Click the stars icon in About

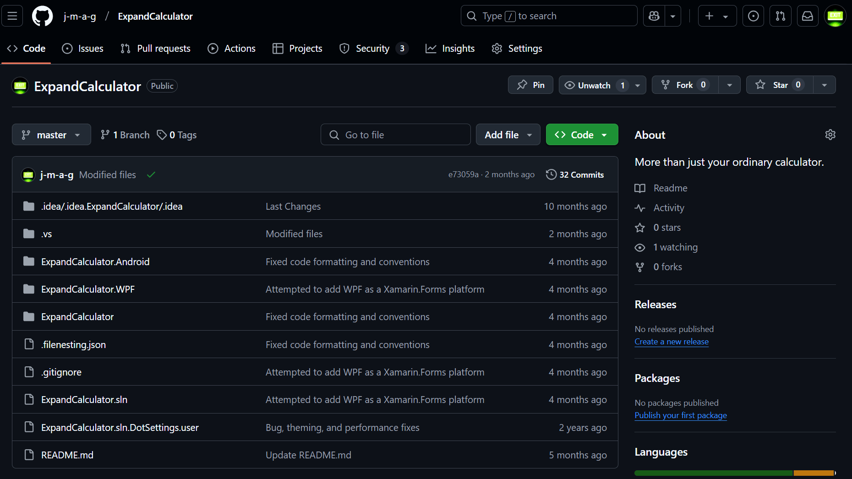click(640, 228)
